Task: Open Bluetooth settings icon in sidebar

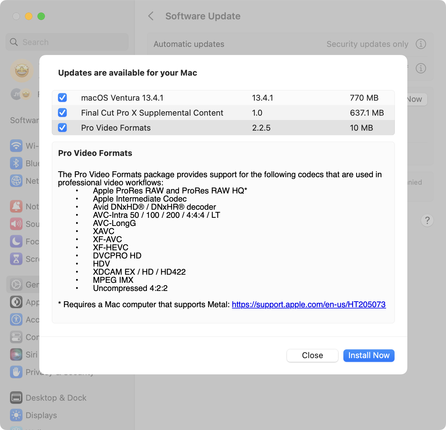Action: (x=16, y=163)
